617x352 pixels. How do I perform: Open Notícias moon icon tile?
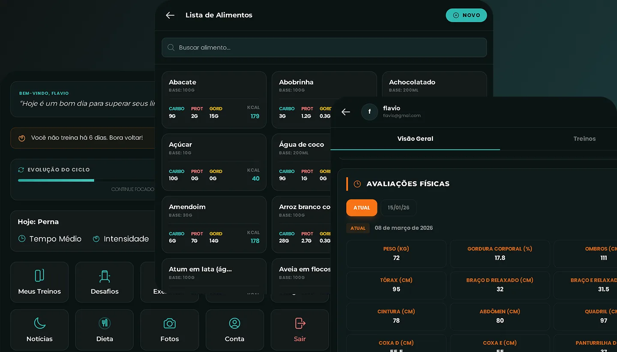(39, 330)
